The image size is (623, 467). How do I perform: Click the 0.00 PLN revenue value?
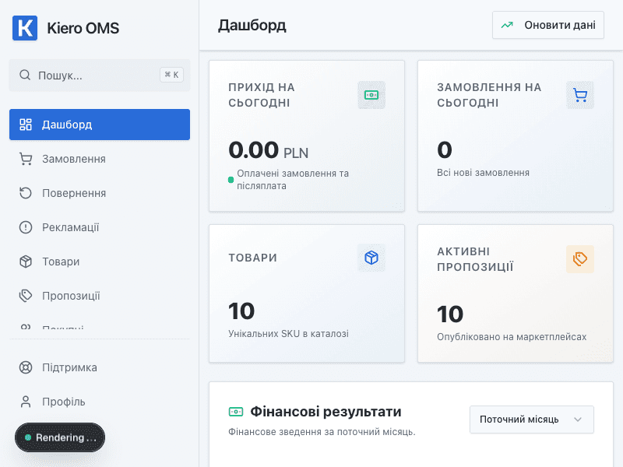point(268,150)
